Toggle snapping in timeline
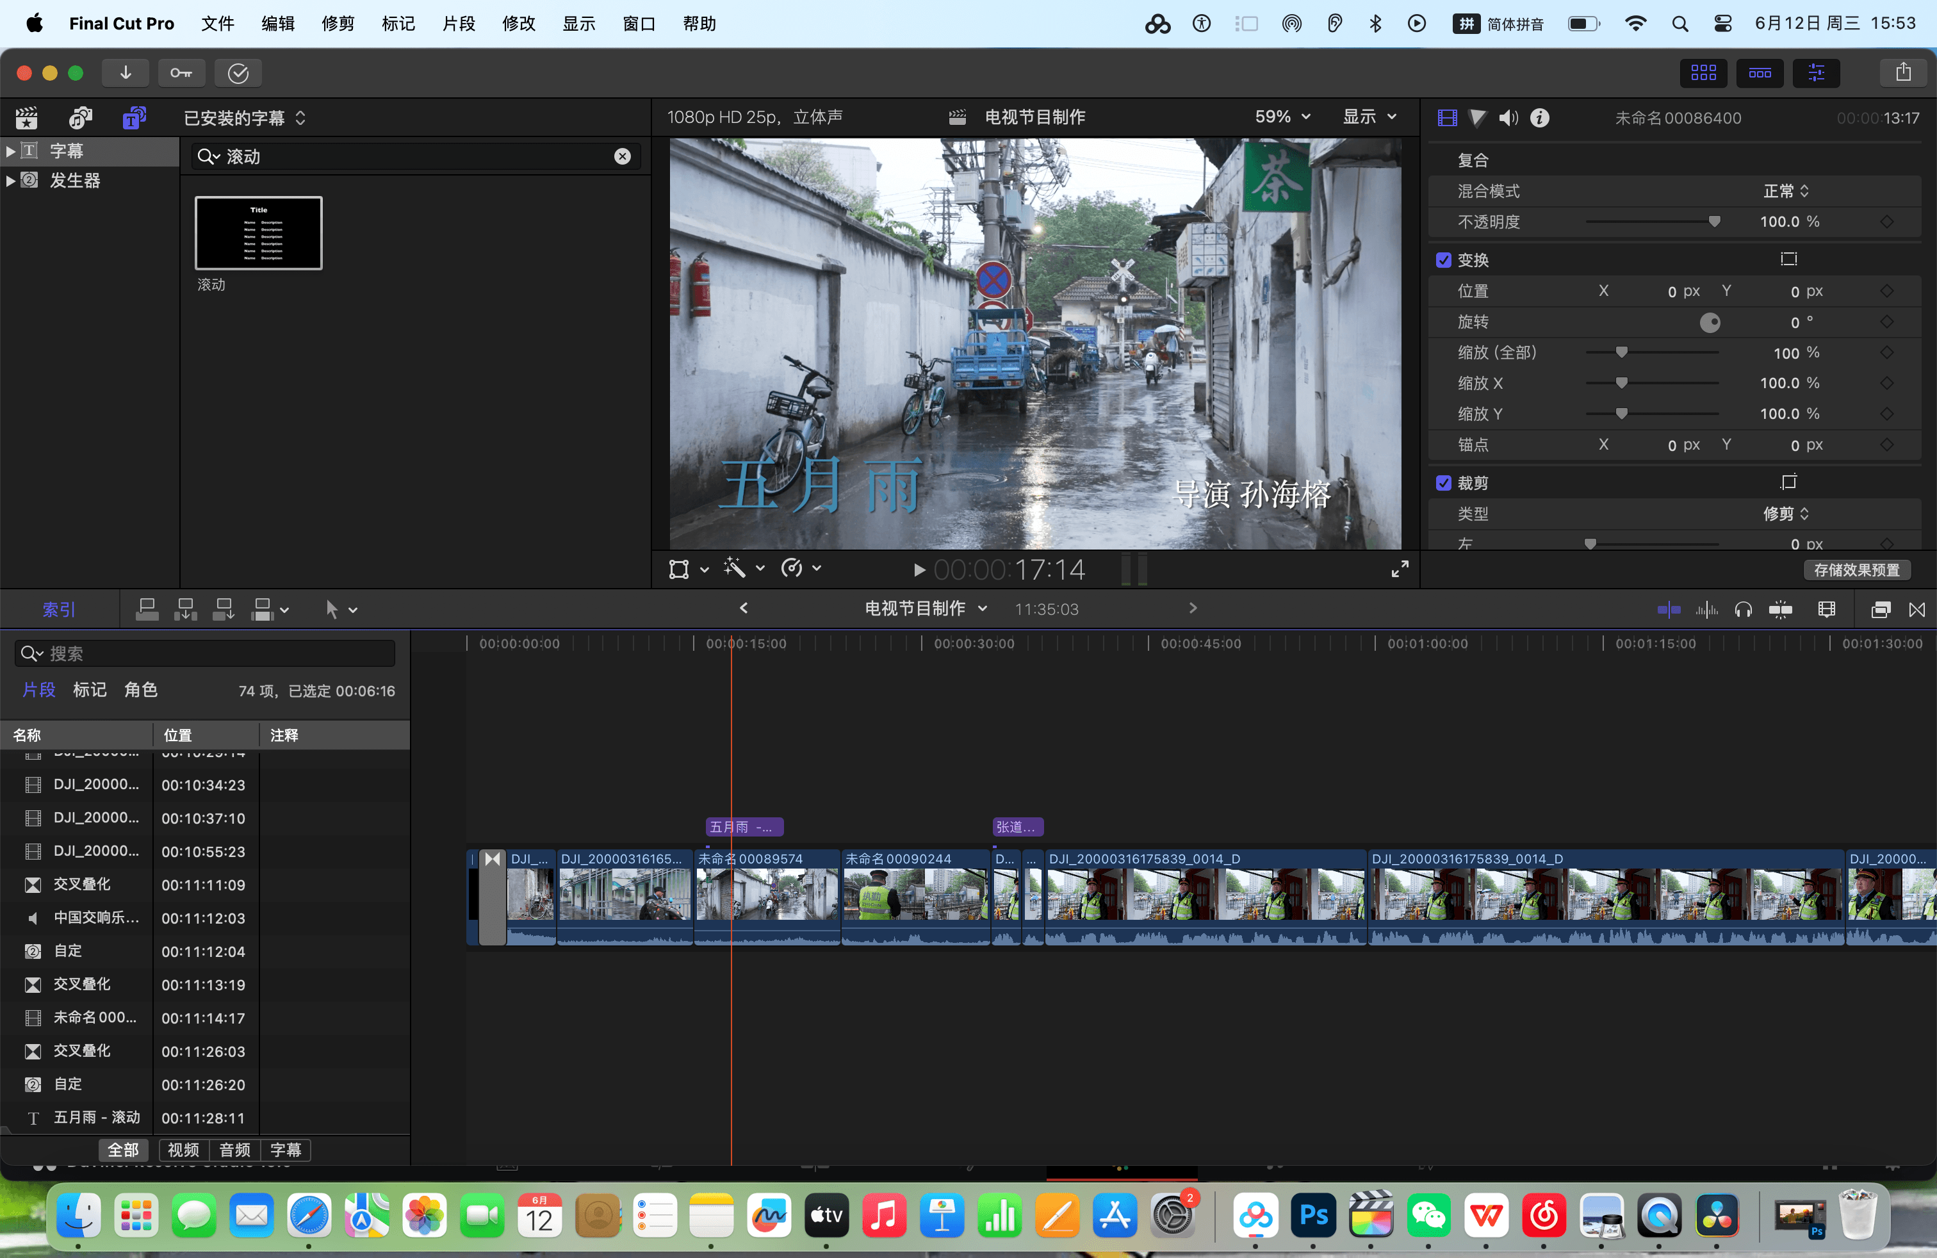The height and width of the screenshot is (1258, 1937). 1781,610
